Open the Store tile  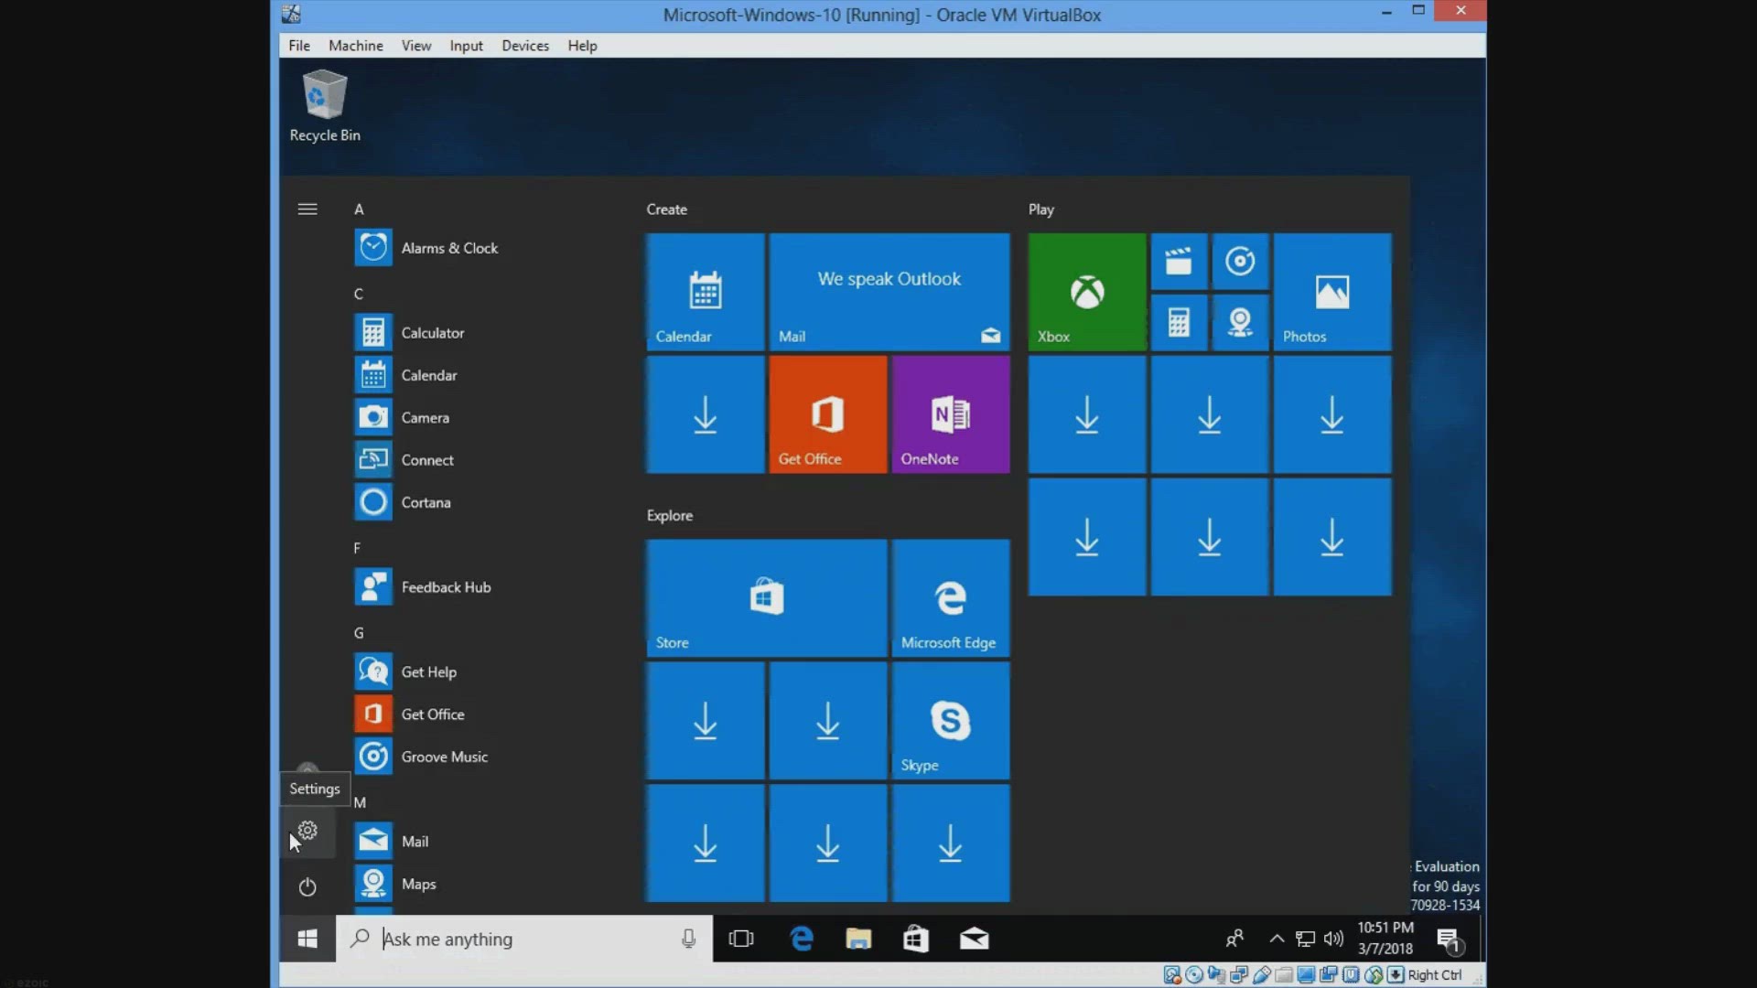pos(767,598)
